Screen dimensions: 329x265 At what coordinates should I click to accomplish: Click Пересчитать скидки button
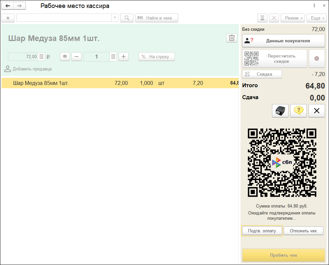pos(274,58)
